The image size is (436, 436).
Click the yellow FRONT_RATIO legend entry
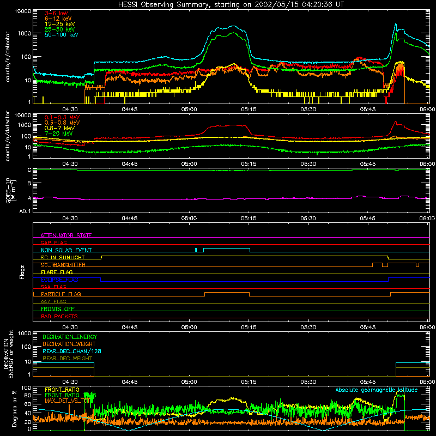coord(62,390)
